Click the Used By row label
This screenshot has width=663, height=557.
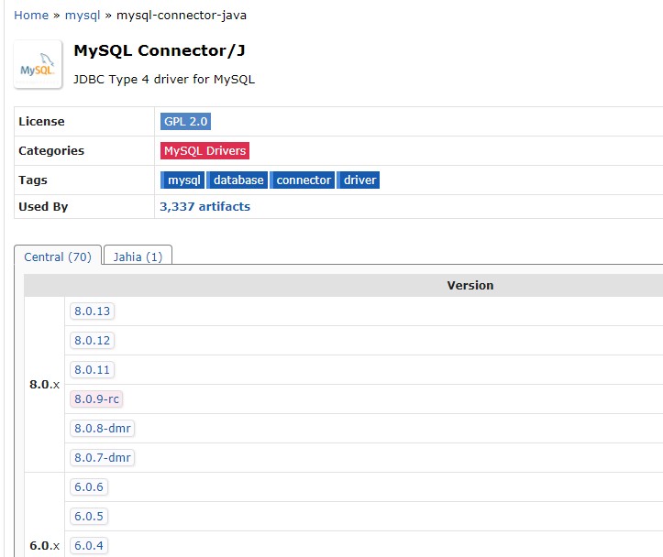pyautogui.click(x=43, y=206)
